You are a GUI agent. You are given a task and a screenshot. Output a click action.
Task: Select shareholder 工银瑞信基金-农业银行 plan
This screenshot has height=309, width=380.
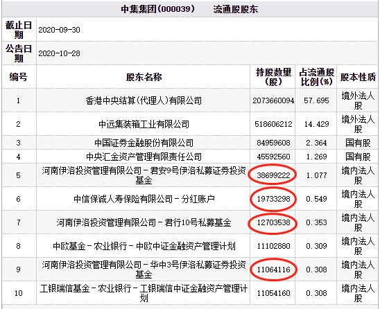[x=144, y=293]
